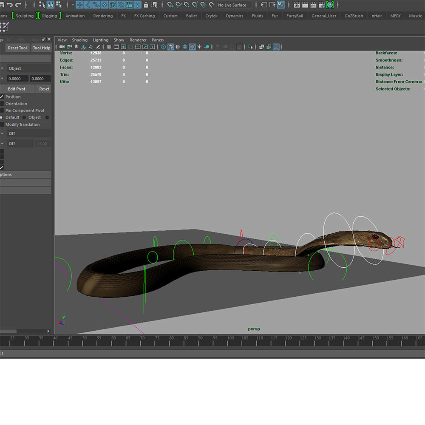This screenshot has height=425, width=425.
Task: Toggle the surfaces selection mask icon
Action: click(x=105, y=5)
